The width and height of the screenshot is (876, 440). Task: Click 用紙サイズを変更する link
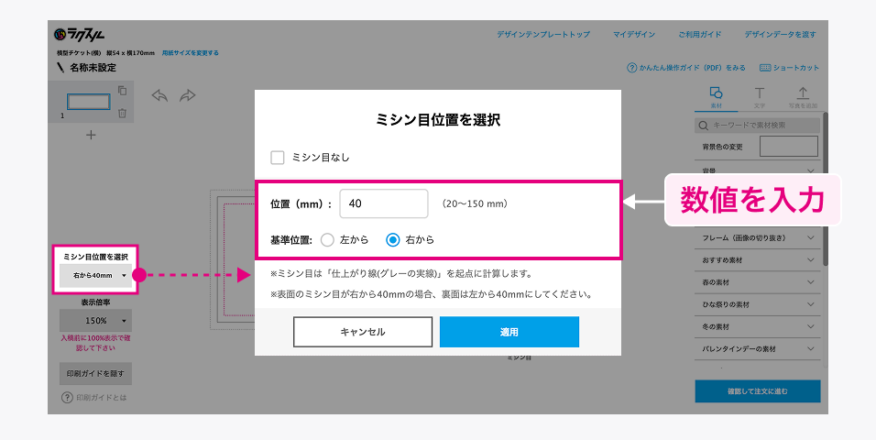191,53
